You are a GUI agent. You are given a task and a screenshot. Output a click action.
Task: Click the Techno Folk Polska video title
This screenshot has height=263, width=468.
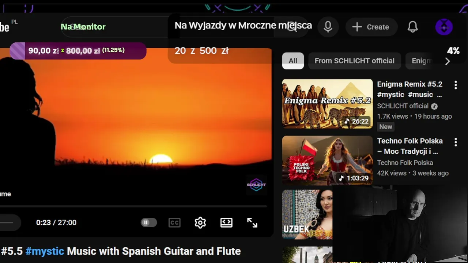pos(410,146)
